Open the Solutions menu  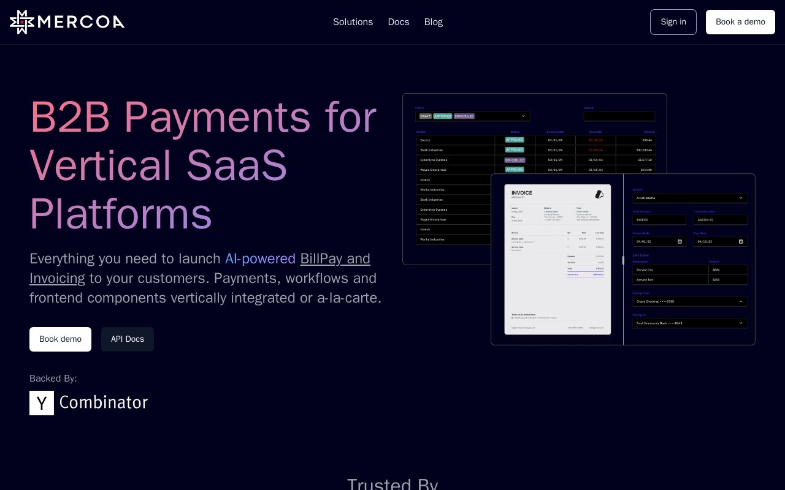point(353,22)
